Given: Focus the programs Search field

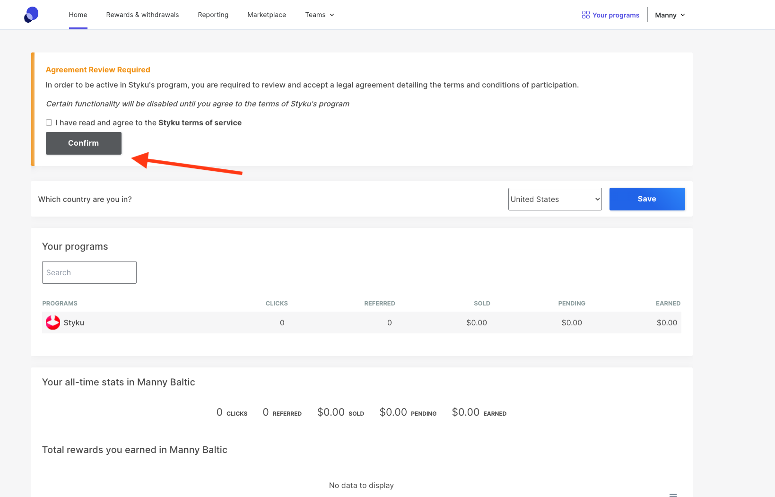Looking at the screenshot, I should pos(89,272).
